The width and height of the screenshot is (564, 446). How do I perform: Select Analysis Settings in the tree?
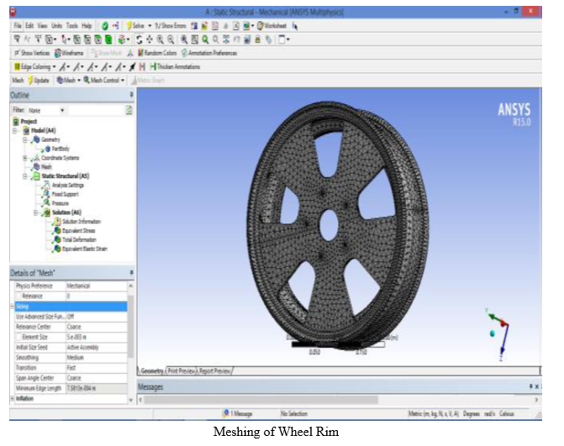[68, 185]
